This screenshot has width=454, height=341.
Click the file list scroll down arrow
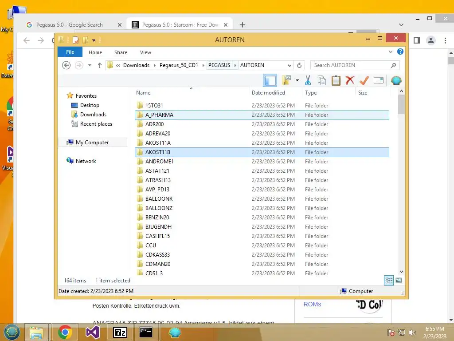[x=401, y=272]
